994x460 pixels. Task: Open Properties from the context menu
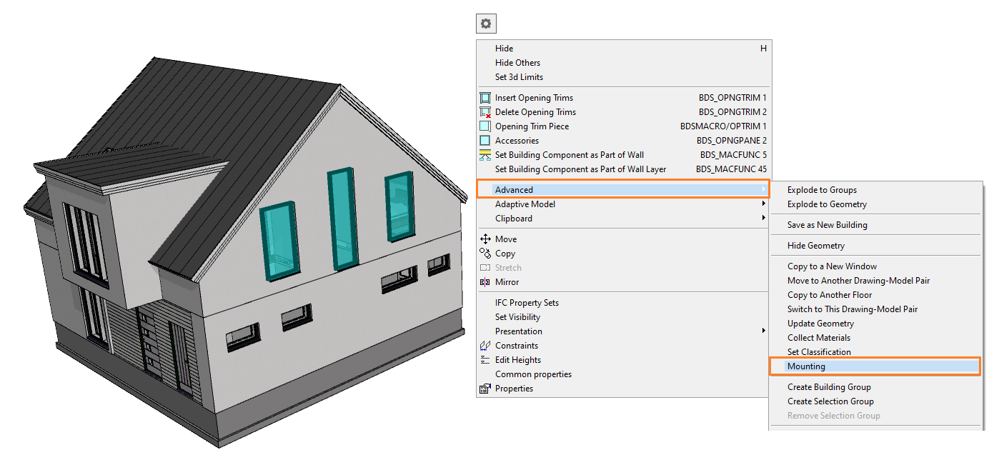tap(514, 389)
